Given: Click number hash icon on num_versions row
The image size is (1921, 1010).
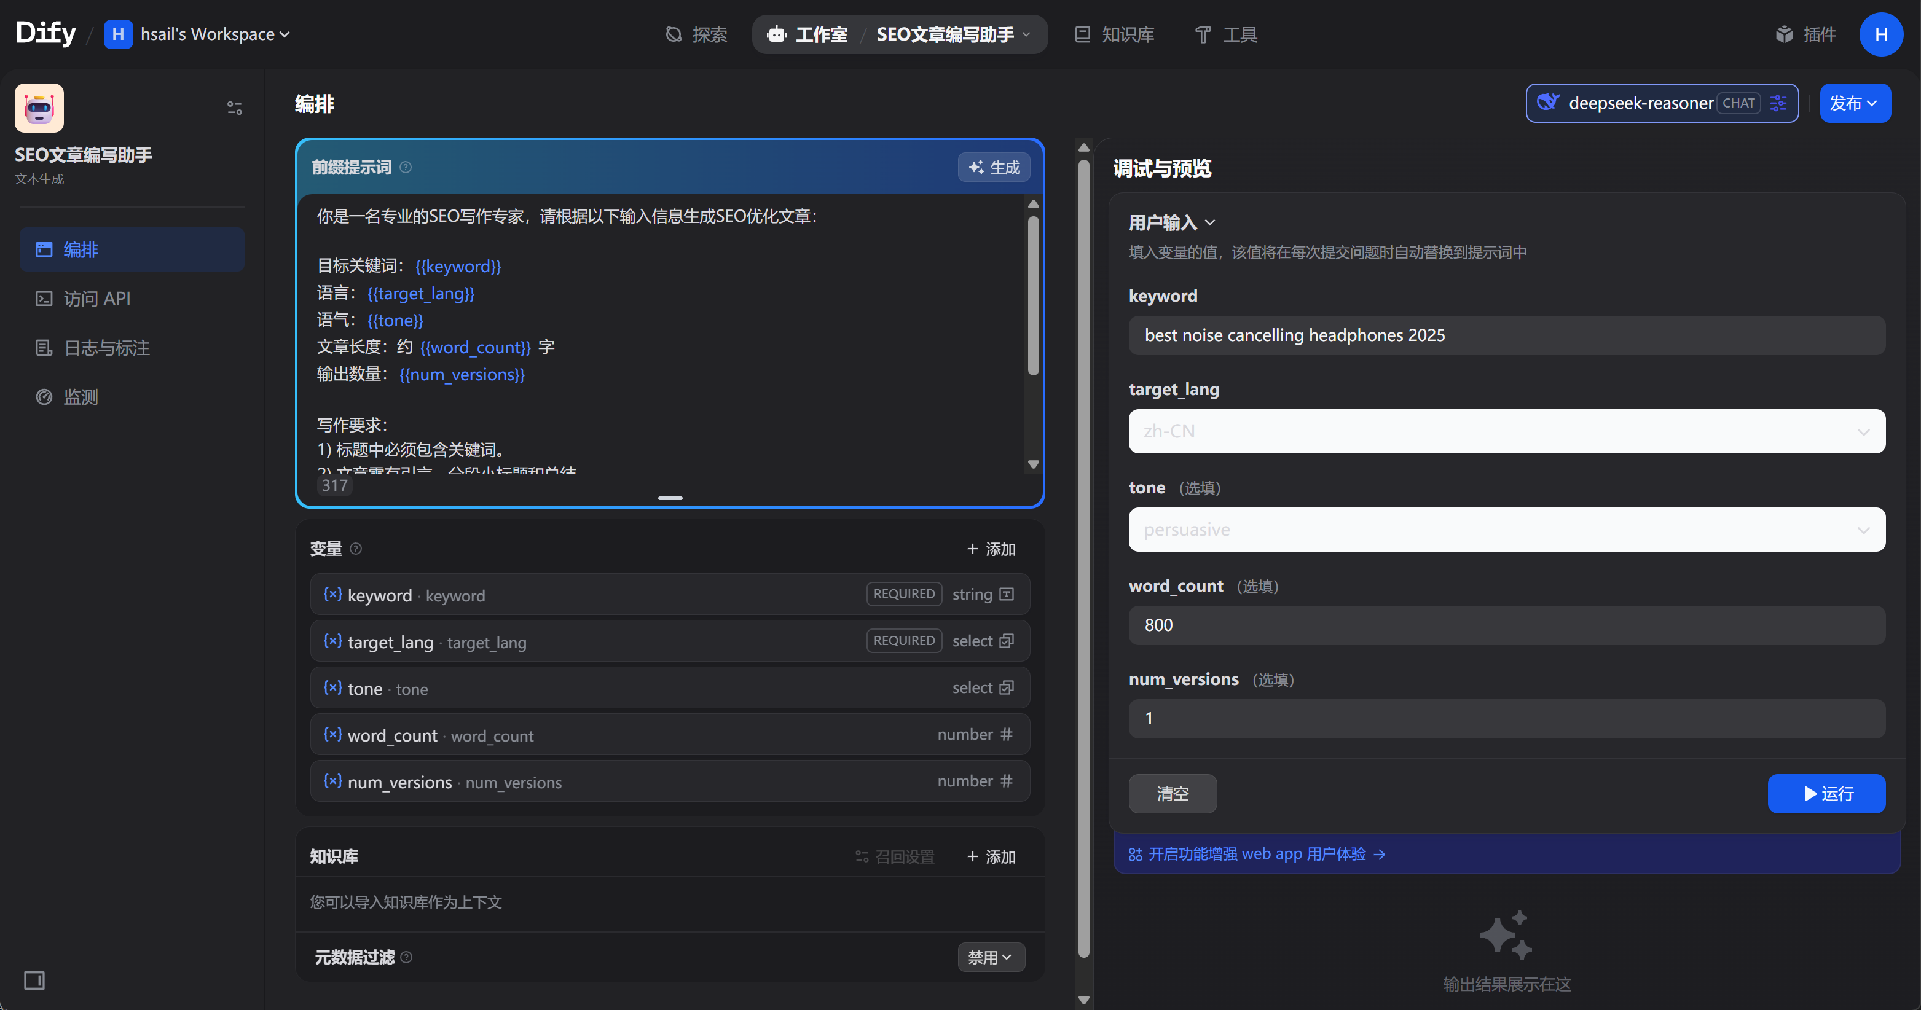Looking at the screenshot, I should tap(1007, 781).
